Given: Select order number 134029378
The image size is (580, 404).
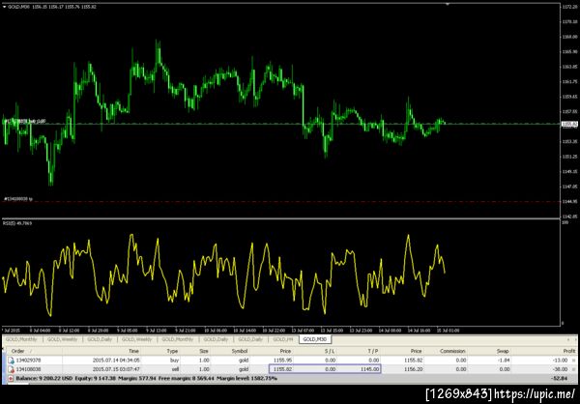Looking at the screenshot, I should point(27,360).
